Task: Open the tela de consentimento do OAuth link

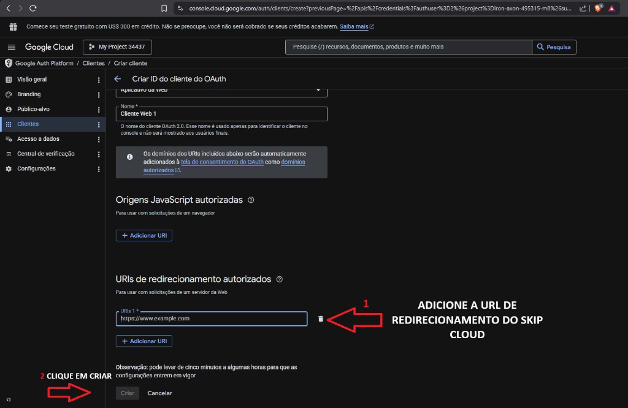Action: [x=222, y=162]
